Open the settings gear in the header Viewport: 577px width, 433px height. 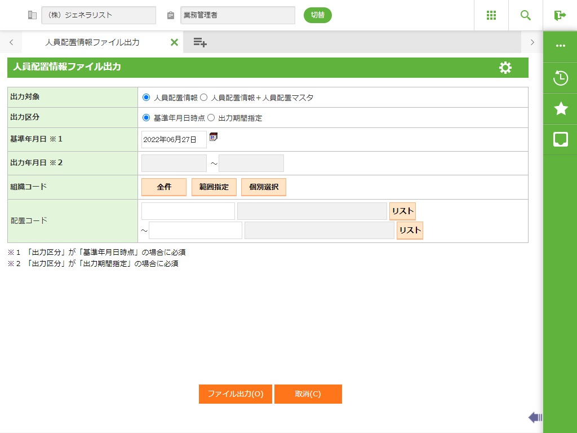click(505, 68)
